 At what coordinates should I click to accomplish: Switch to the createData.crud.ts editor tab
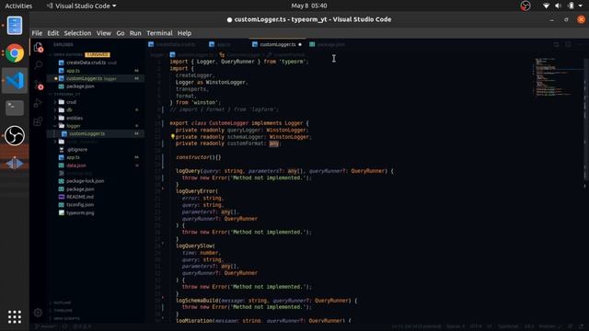(x=176, y=44)
